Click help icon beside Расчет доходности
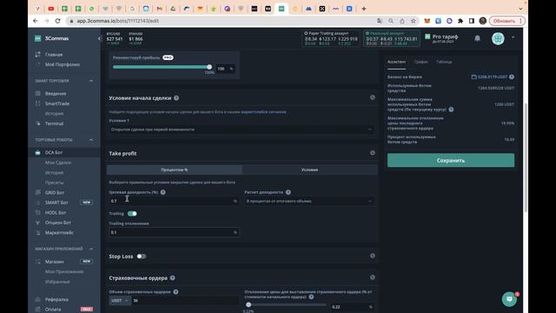Viewport: 556px width, 313px height. point(288,192)
